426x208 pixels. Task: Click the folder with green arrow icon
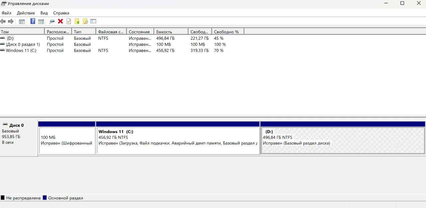pos(77,21)
